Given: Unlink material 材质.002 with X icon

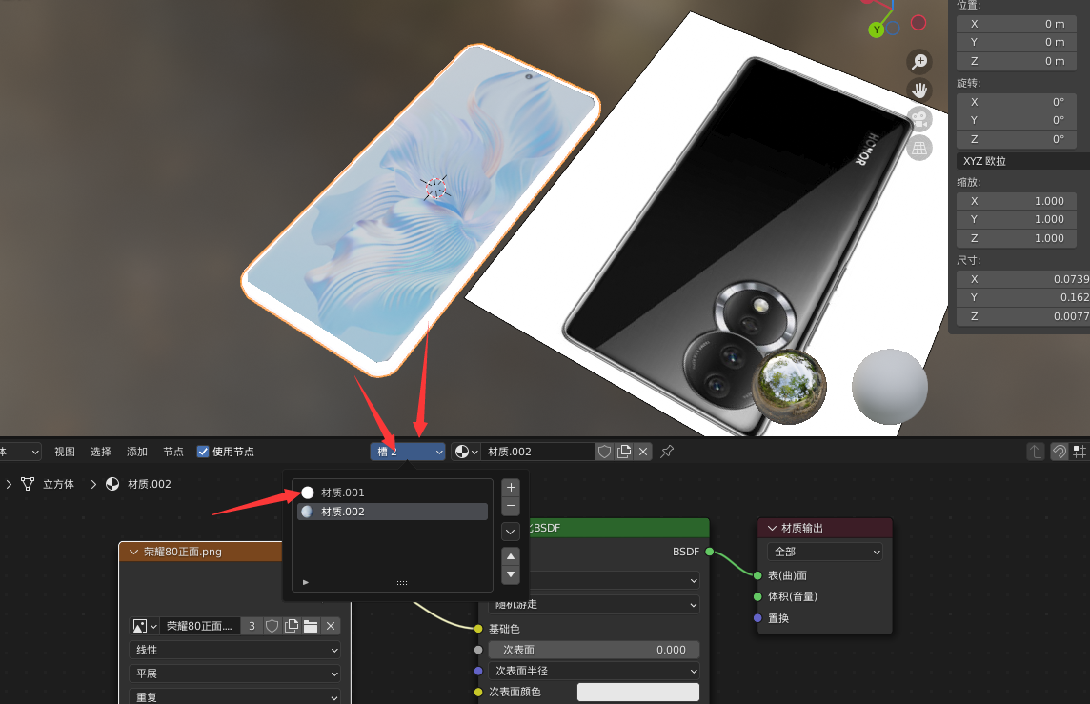Looking at the screenshot, I should [x=644, y=452].
